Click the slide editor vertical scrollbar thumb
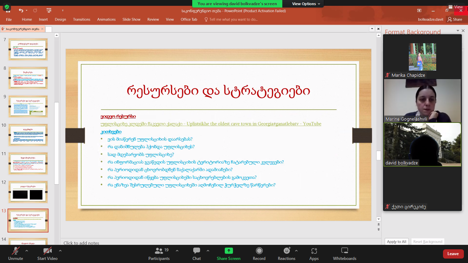Screen dimensions: 468x263 click(x=378, y=155)
